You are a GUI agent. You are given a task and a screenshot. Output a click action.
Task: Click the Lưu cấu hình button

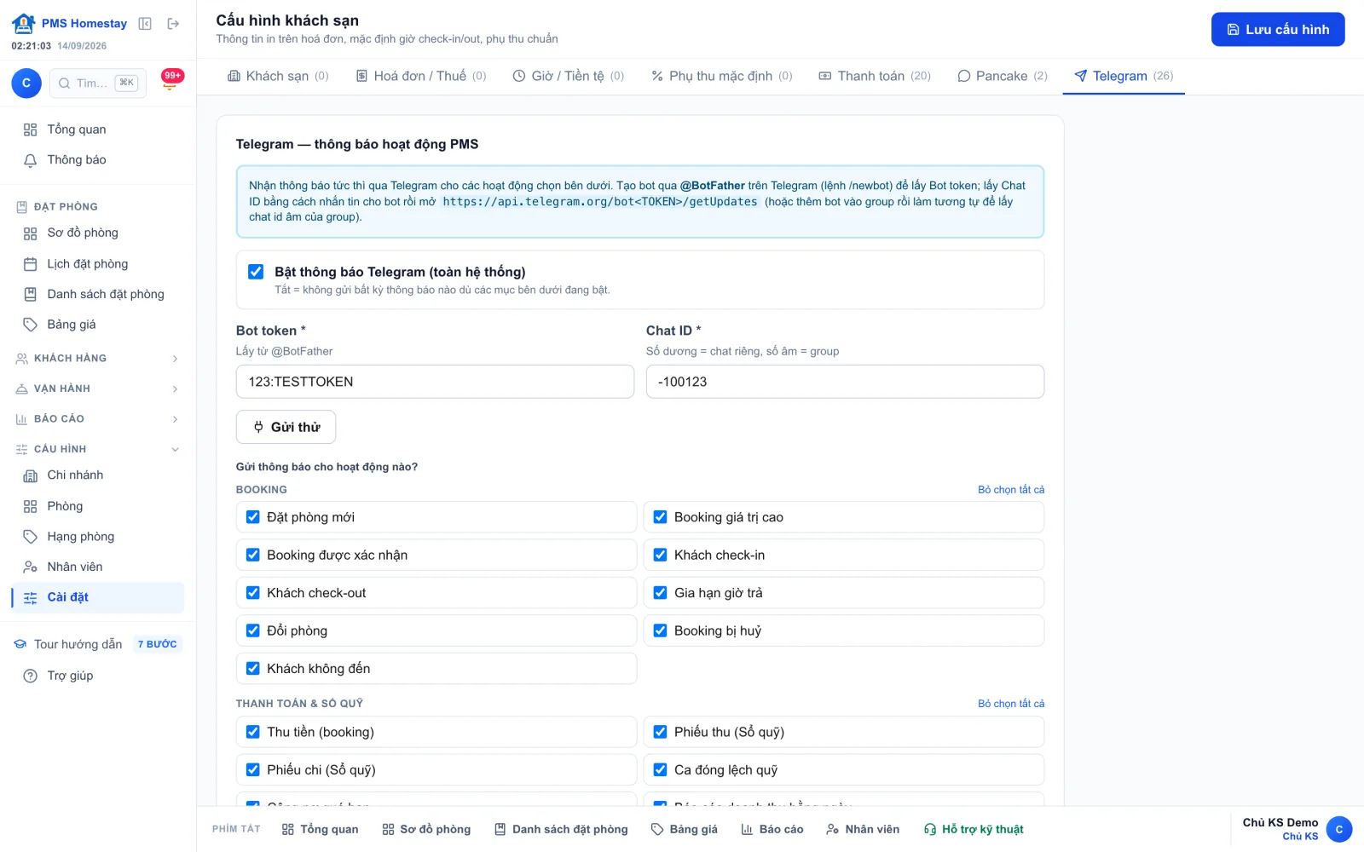pos(1278,29)
